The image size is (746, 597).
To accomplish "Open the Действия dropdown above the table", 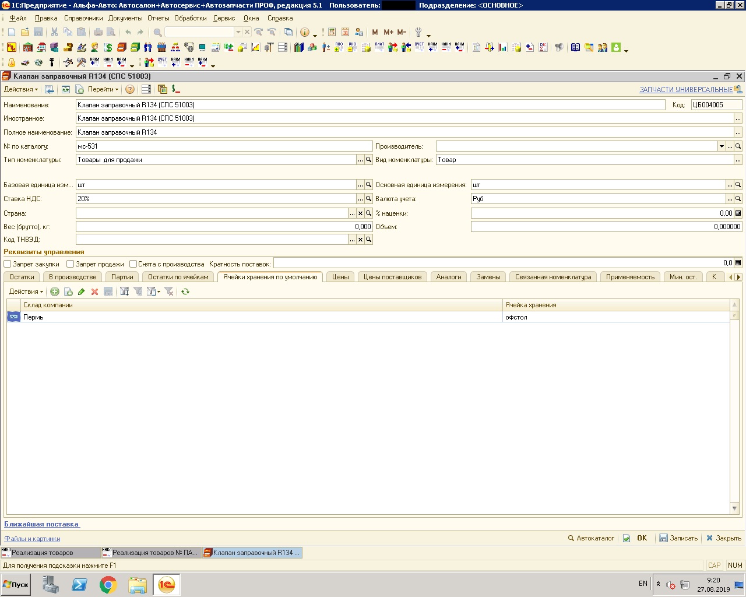I will pos(26,292).
